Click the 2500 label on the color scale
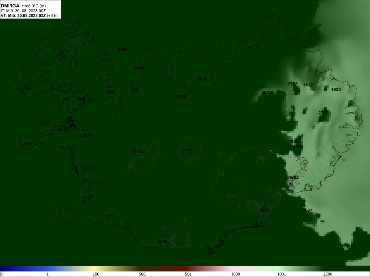This screenshot has width=370, height=277. (x=328, y=274)
